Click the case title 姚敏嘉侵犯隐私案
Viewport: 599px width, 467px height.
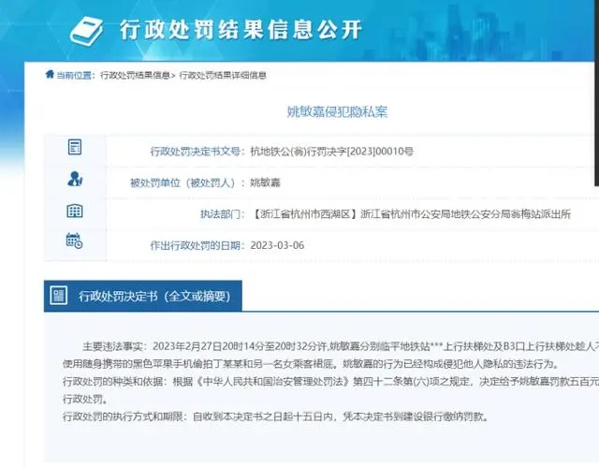(337, 112)
